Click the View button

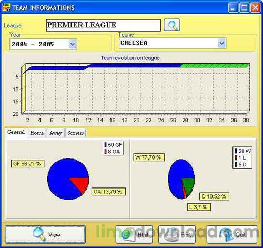45,234
